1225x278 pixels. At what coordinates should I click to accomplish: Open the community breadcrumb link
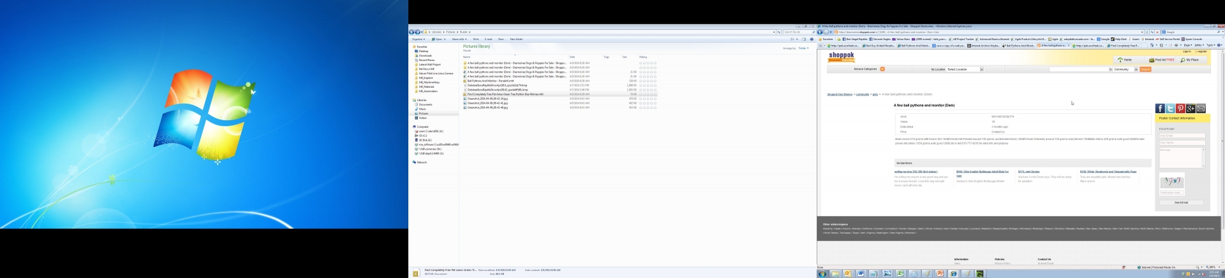coord(863,94)
